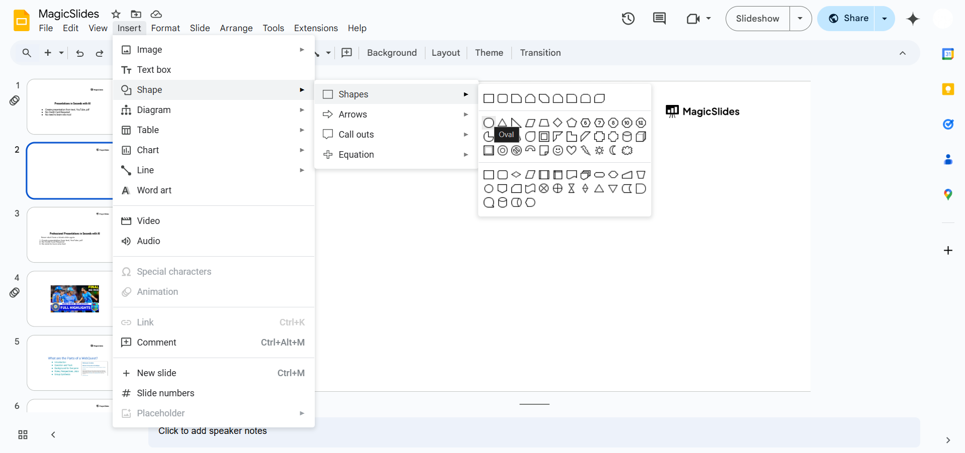
Task: Open the Slideshow options dropdown arrow
Action: 800,19
